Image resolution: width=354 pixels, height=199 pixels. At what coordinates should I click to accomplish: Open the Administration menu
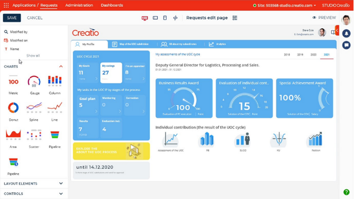[79, 5]
